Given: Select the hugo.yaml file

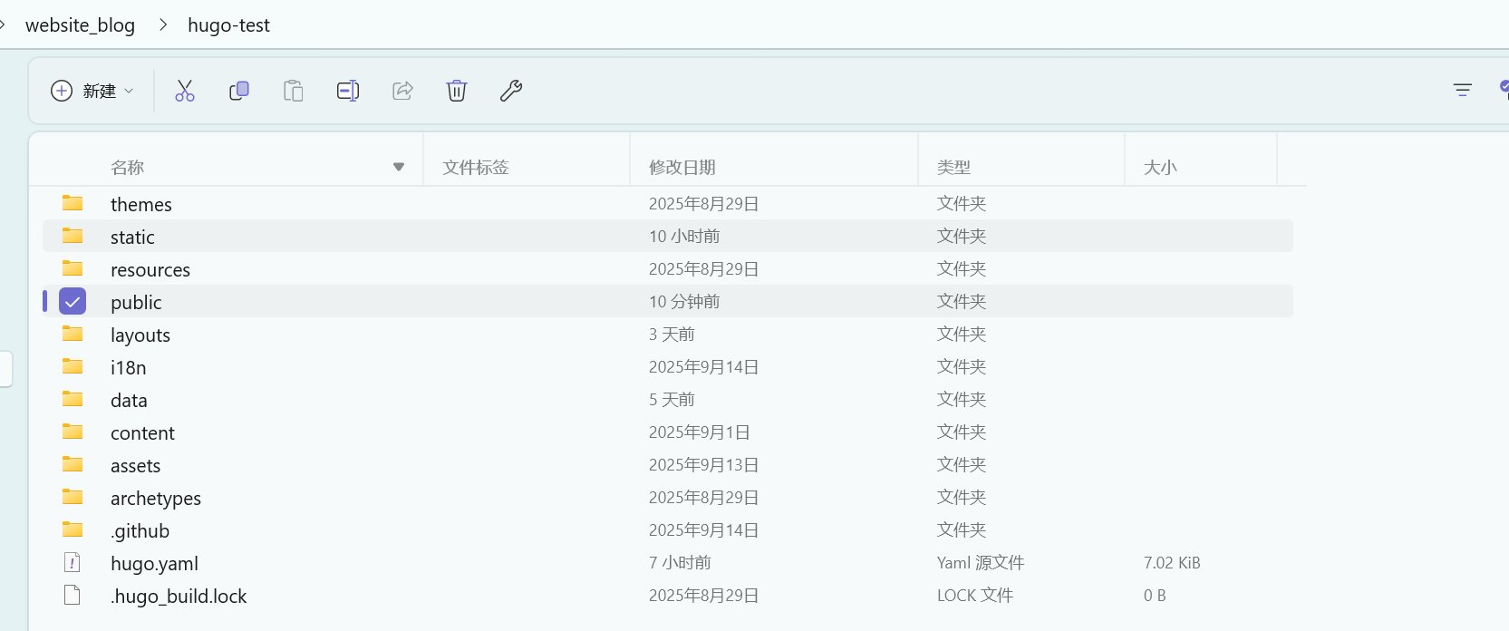Looking at the screenshot, I should click(x=154, y=564).
